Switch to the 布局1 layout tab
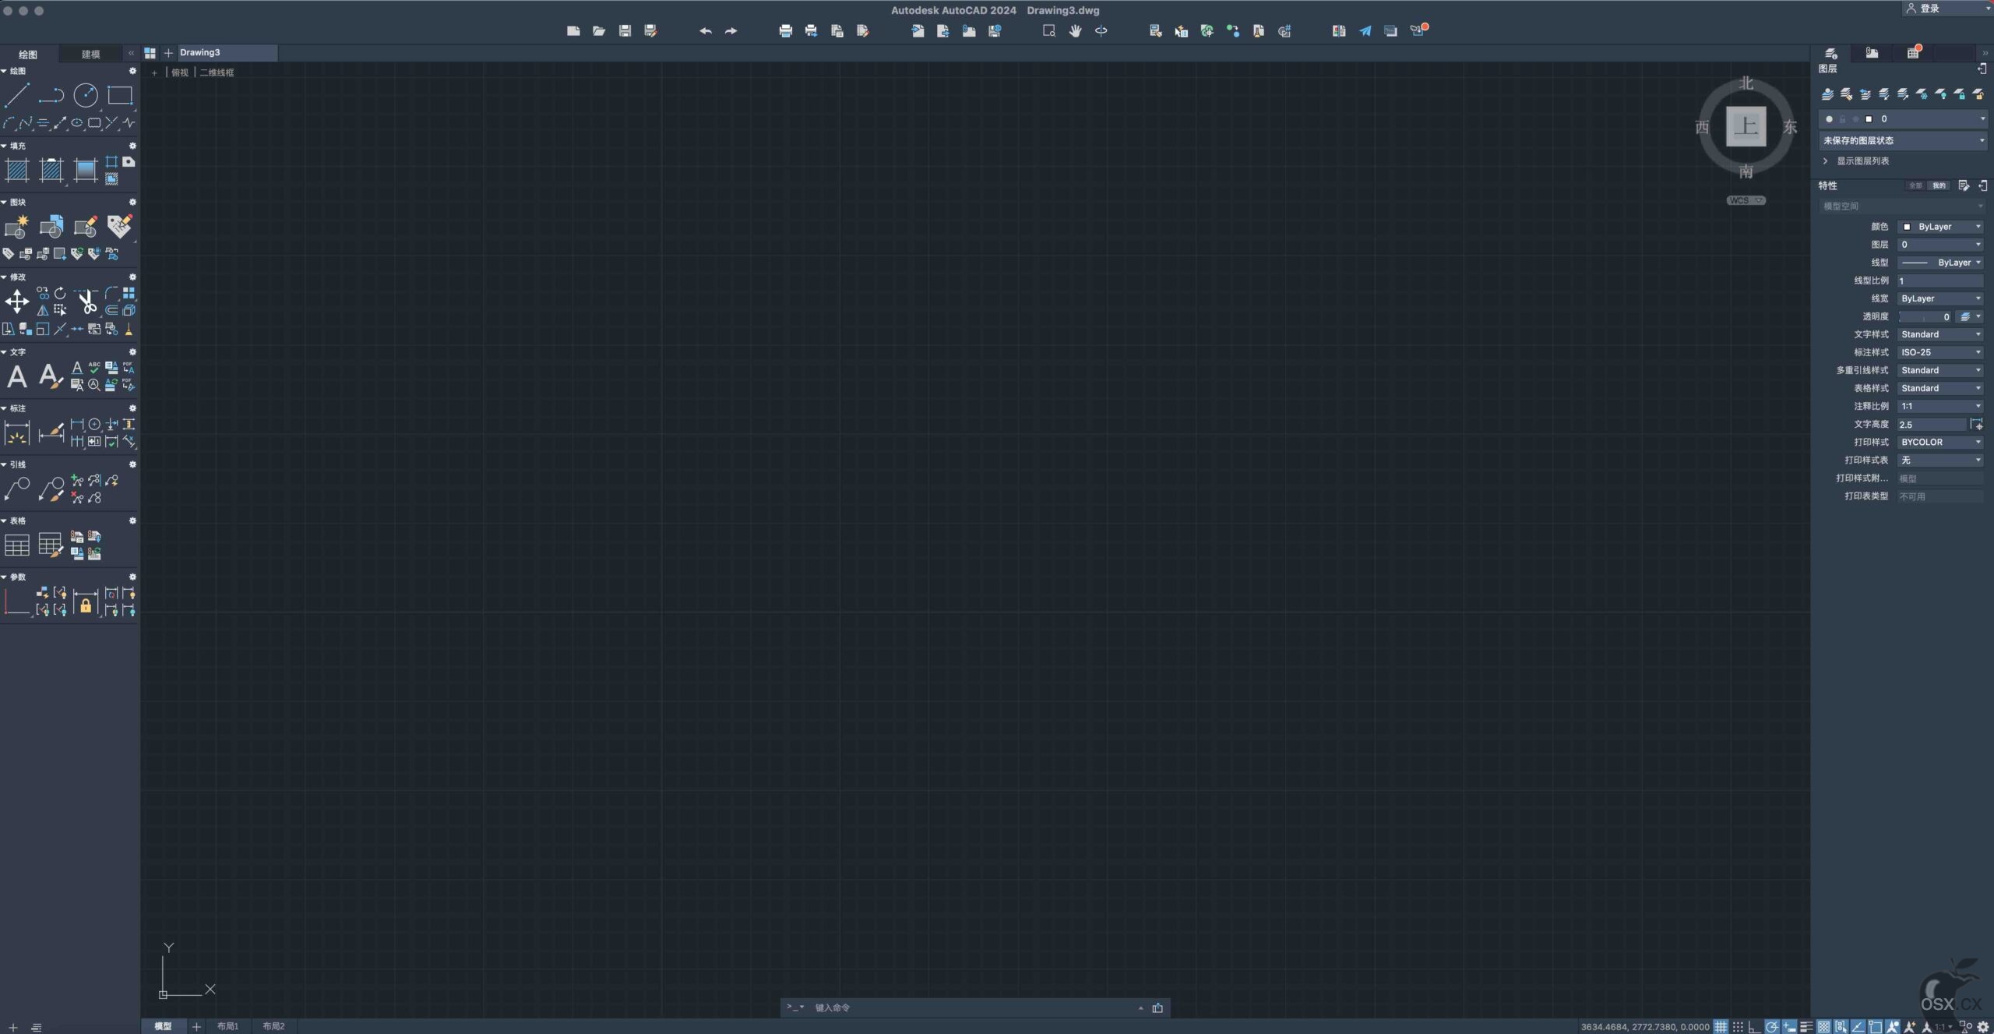 pos(227,1026)
